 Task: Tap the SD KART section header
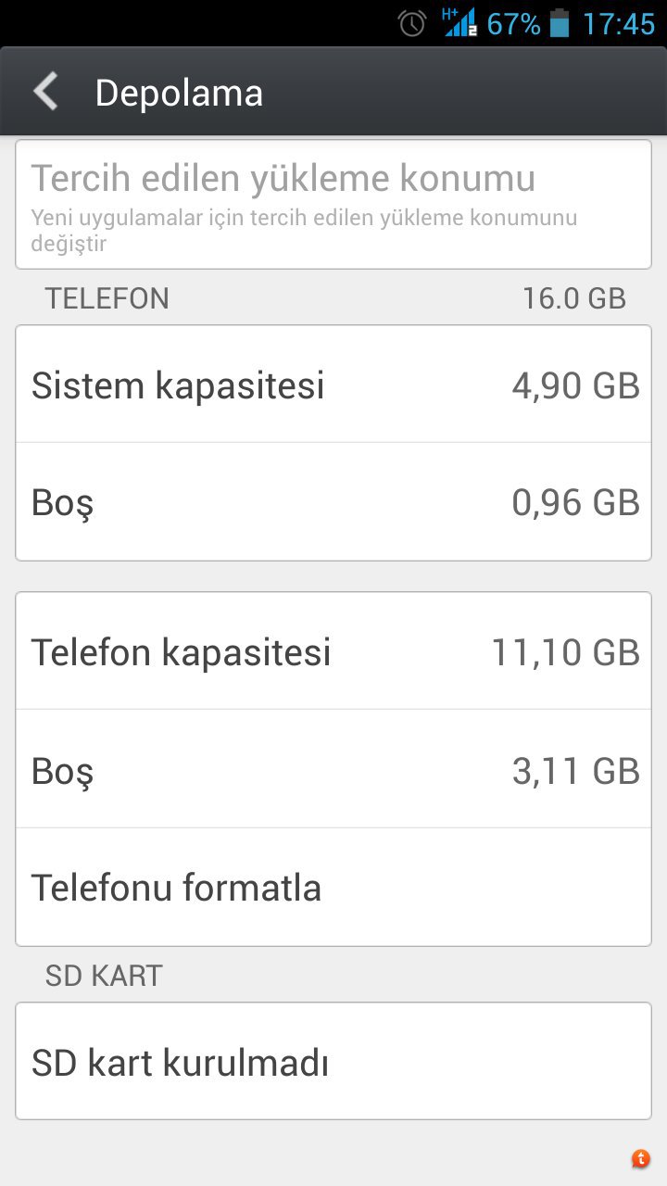(x=104, y=976)
